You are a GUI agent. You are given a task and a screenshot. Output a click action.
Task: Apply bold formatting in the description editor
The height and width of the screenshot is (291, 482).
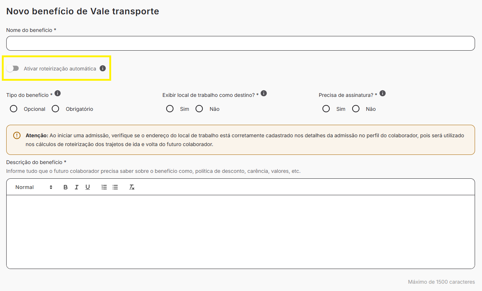click(x=65, y=187)
